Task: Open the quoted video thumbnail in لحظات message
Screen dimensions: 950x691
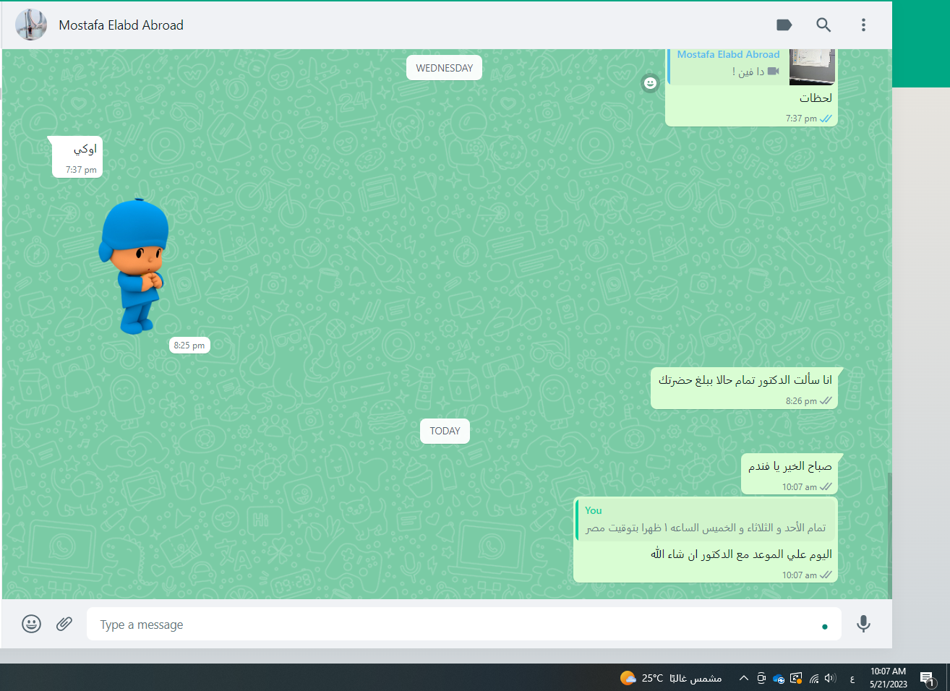Action: pos(812,66)
